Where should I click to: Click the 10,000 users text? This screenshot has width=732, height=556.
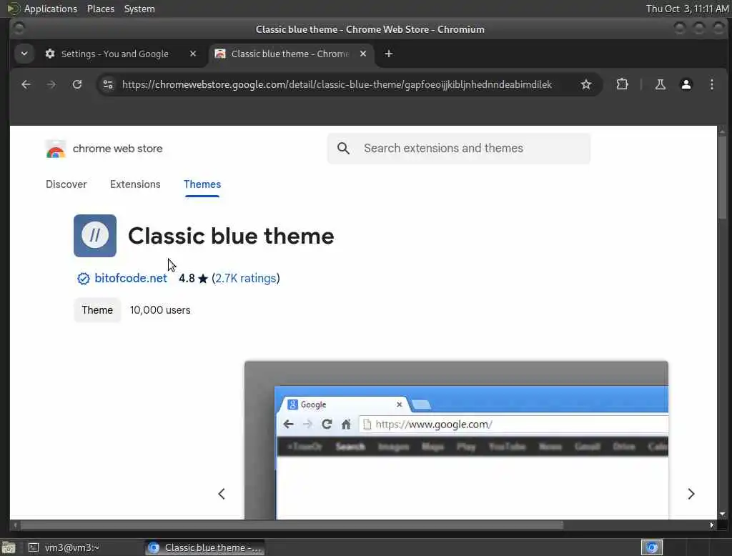160,310
